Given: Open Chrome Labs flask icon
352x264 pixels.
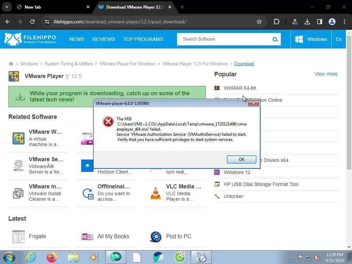Looking at the screenshot, I should click(295, 22).
